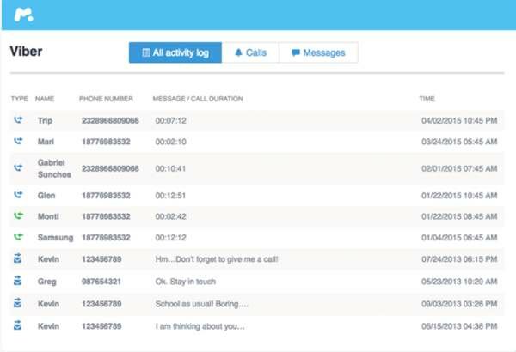Select the name Gabriel Sunchos
The width and height of the screenshot is (516, 352).
click(54, 168)
